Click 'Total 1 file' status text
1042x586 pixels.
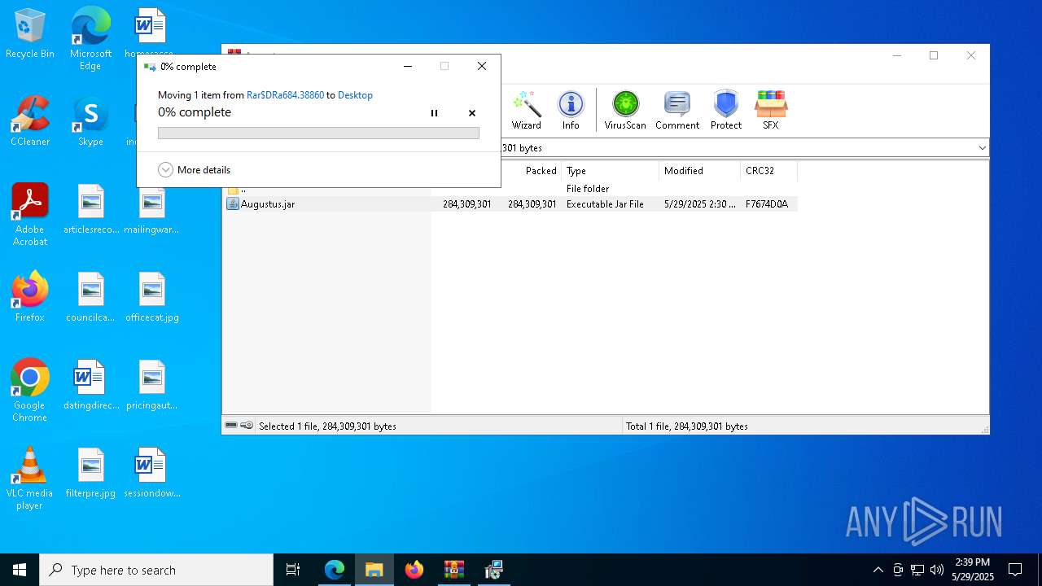coord(686,426)
